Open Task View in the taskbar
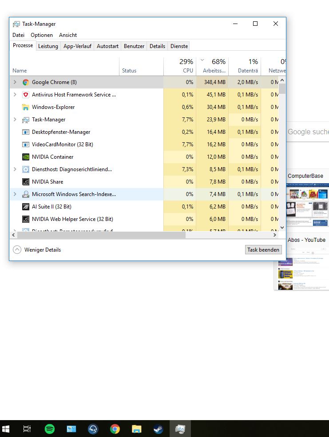The width and height of the screenshot is (329, 437). click(x=27, y=429)
